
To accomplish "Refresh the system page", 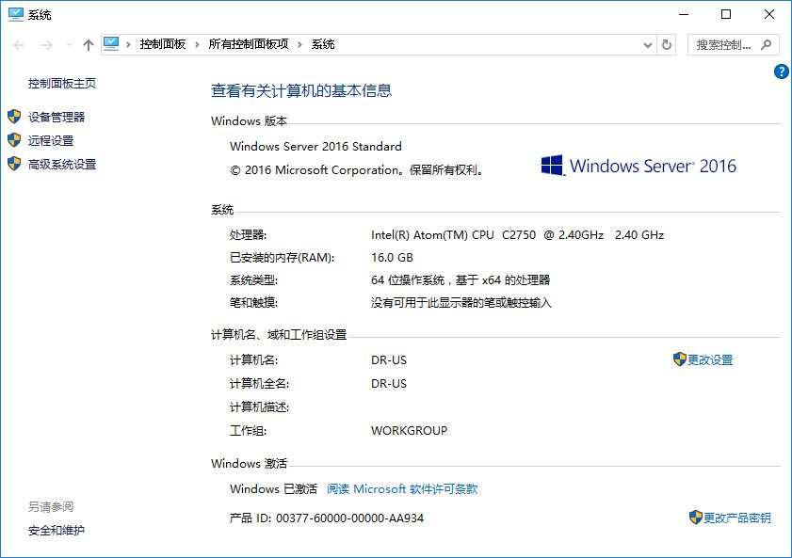I will [x=667, y=45].
